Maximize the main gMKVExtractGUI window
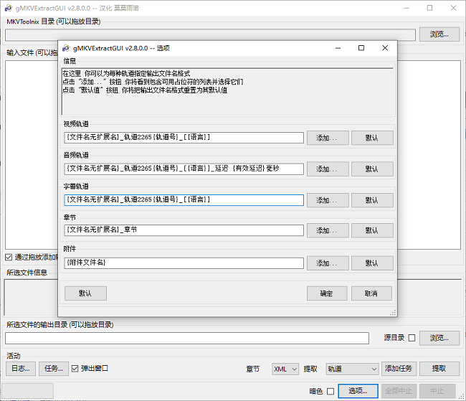Image resolution: width=466 pixels, height=401 pixels. 429,8
